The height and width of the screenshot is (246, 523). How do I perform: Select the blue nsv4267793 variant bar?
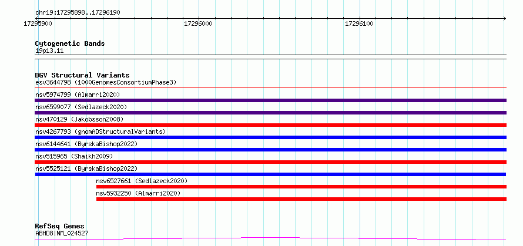(271, 137)
